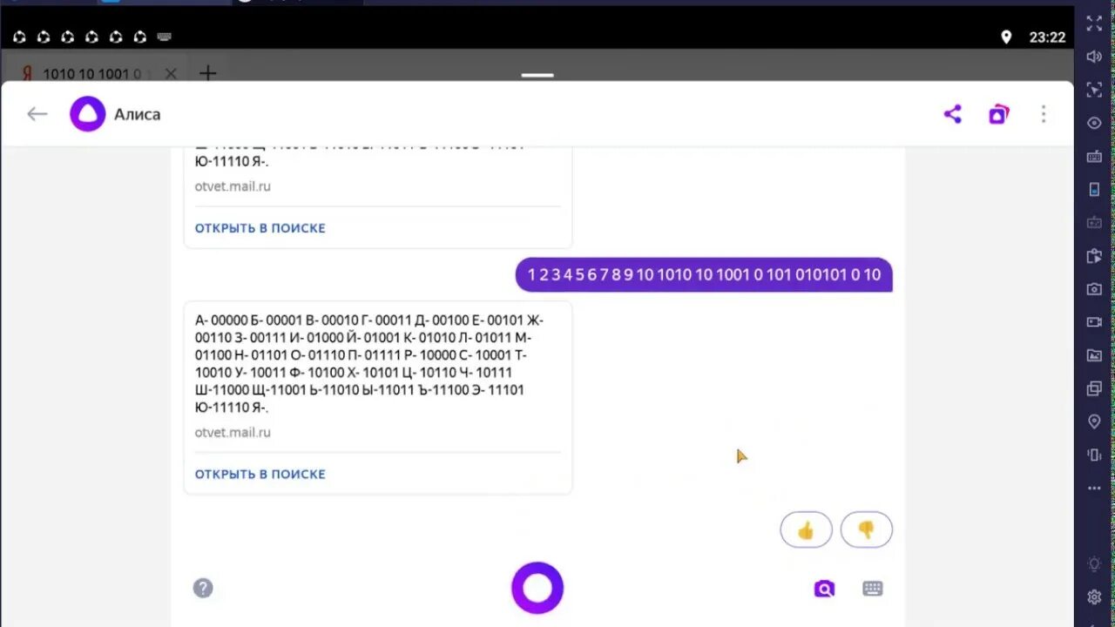The image size is (1115, 627).
Task: Open the question mark help icon
Action: (x=203, y=588)
